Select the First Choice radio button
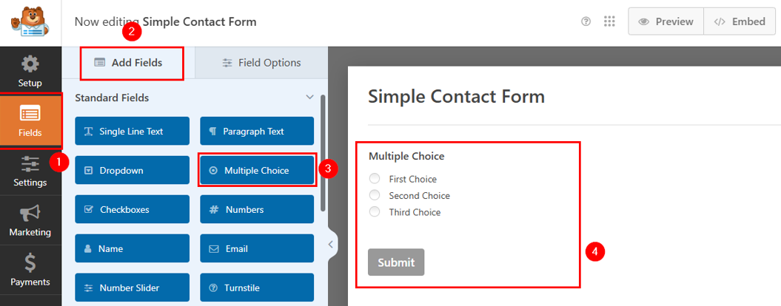 [x=375, y=179]
